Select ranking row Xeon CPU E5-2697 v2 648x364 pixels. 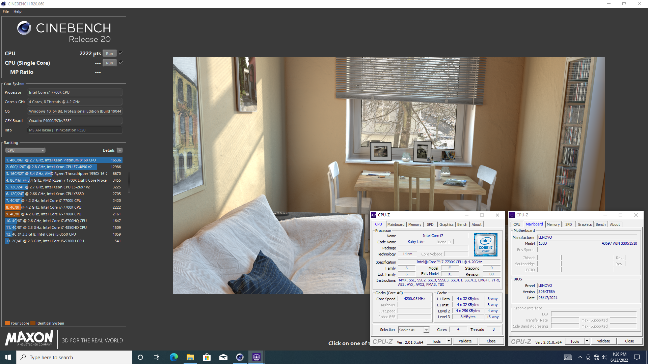[x=63, y=187]
